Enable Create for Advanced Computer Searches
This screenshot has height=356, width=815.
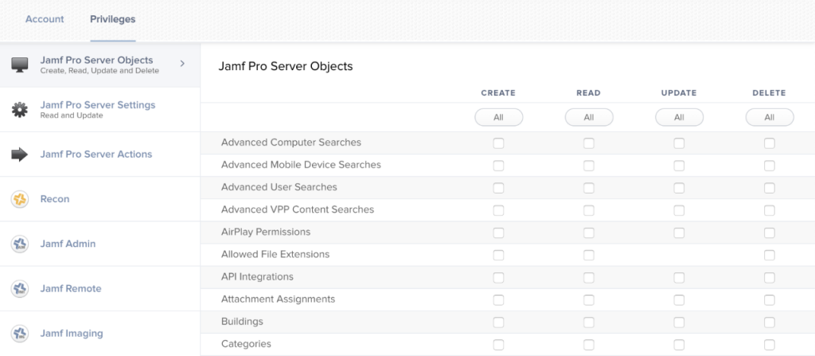click(498, 143)
